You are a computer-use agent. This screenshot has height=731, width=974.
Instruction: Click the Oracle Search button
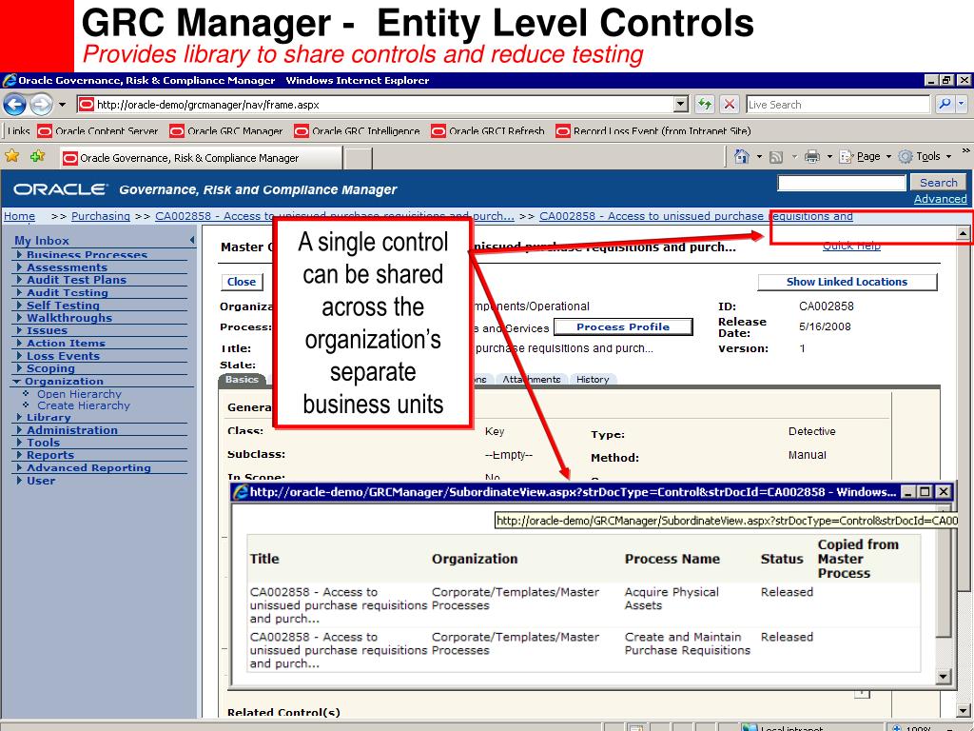tap(938, 182)
